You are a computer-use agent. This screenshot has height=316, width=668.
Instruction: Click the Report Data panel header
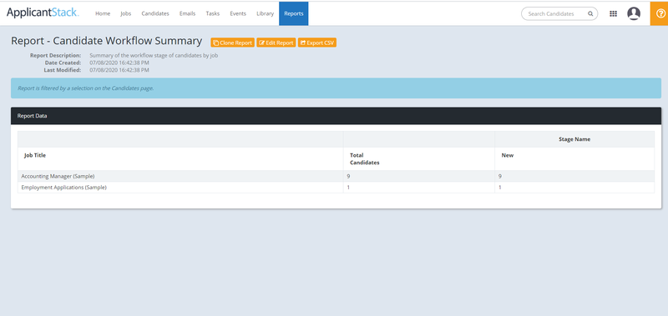336,116
